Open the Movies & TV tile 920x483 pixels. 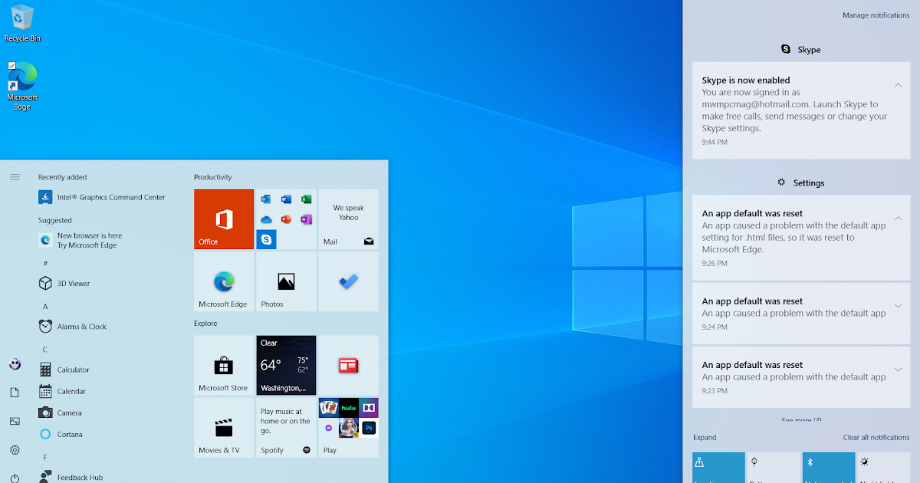coord(224,427)
